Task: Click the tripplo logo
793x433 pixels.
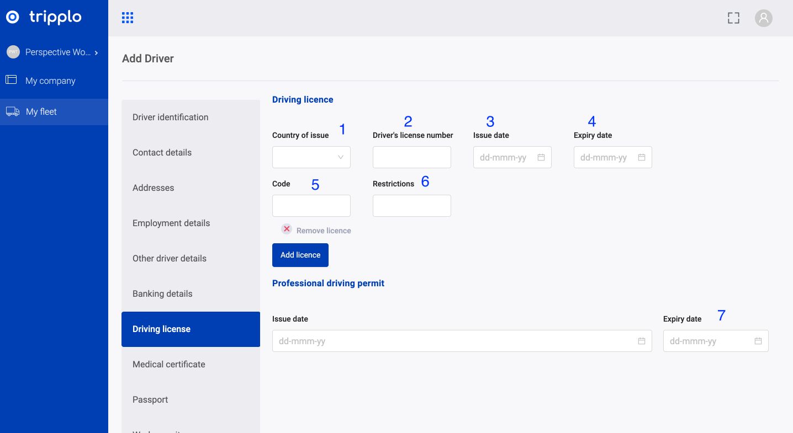Action: pos(44,18)
